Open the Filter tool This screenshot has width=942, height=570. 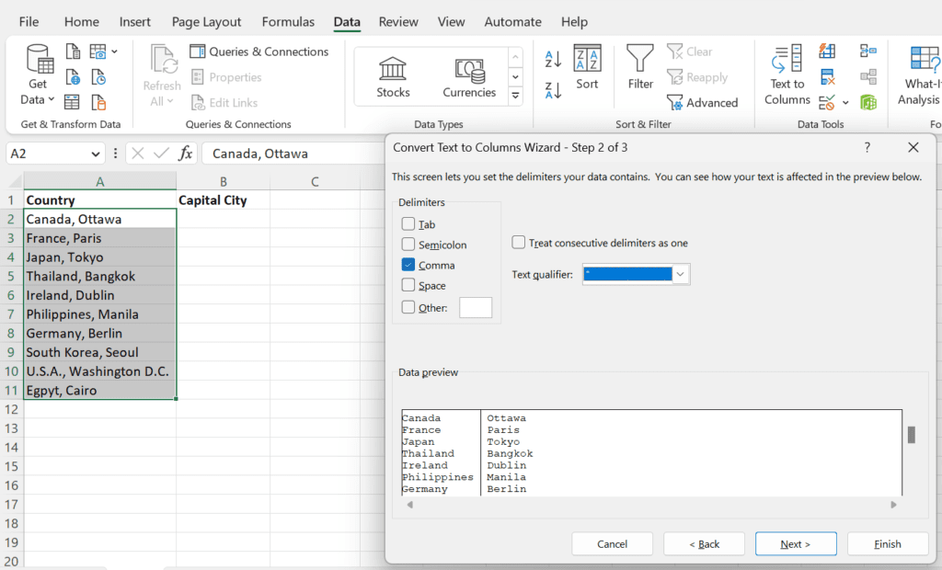tap(639, 66)
